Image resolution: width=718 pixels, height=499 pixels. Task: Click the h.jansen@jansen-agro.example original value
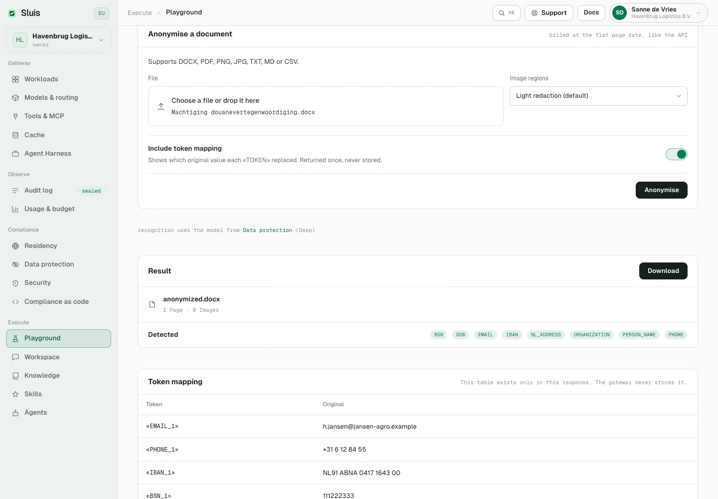369,427
